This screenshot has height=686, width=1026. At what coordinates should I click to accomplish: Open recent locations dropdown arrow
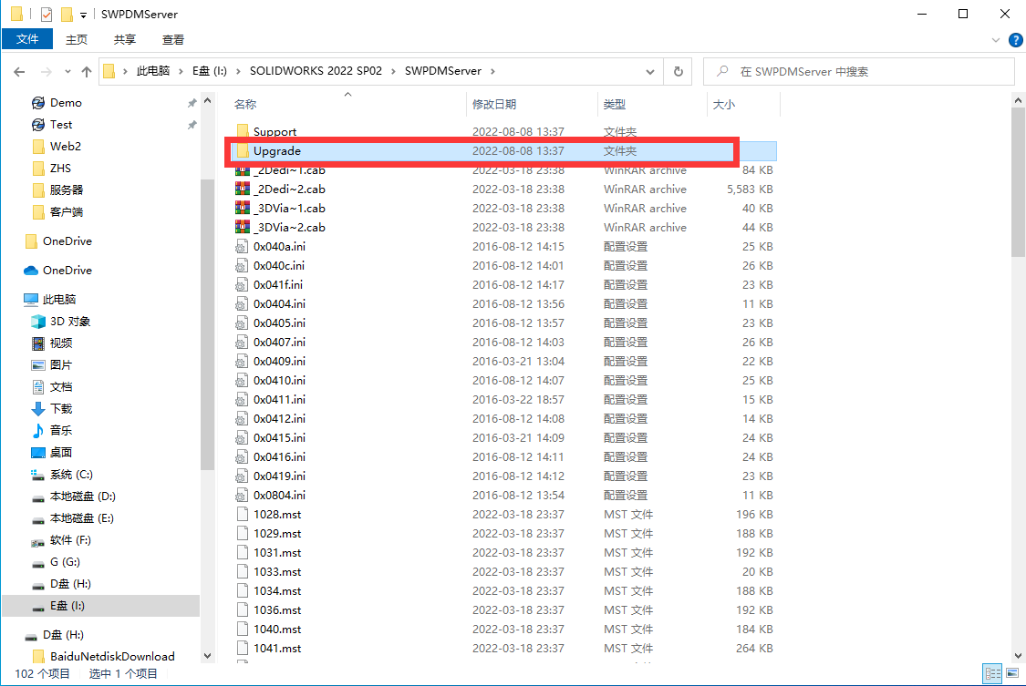tap(67, 71)
